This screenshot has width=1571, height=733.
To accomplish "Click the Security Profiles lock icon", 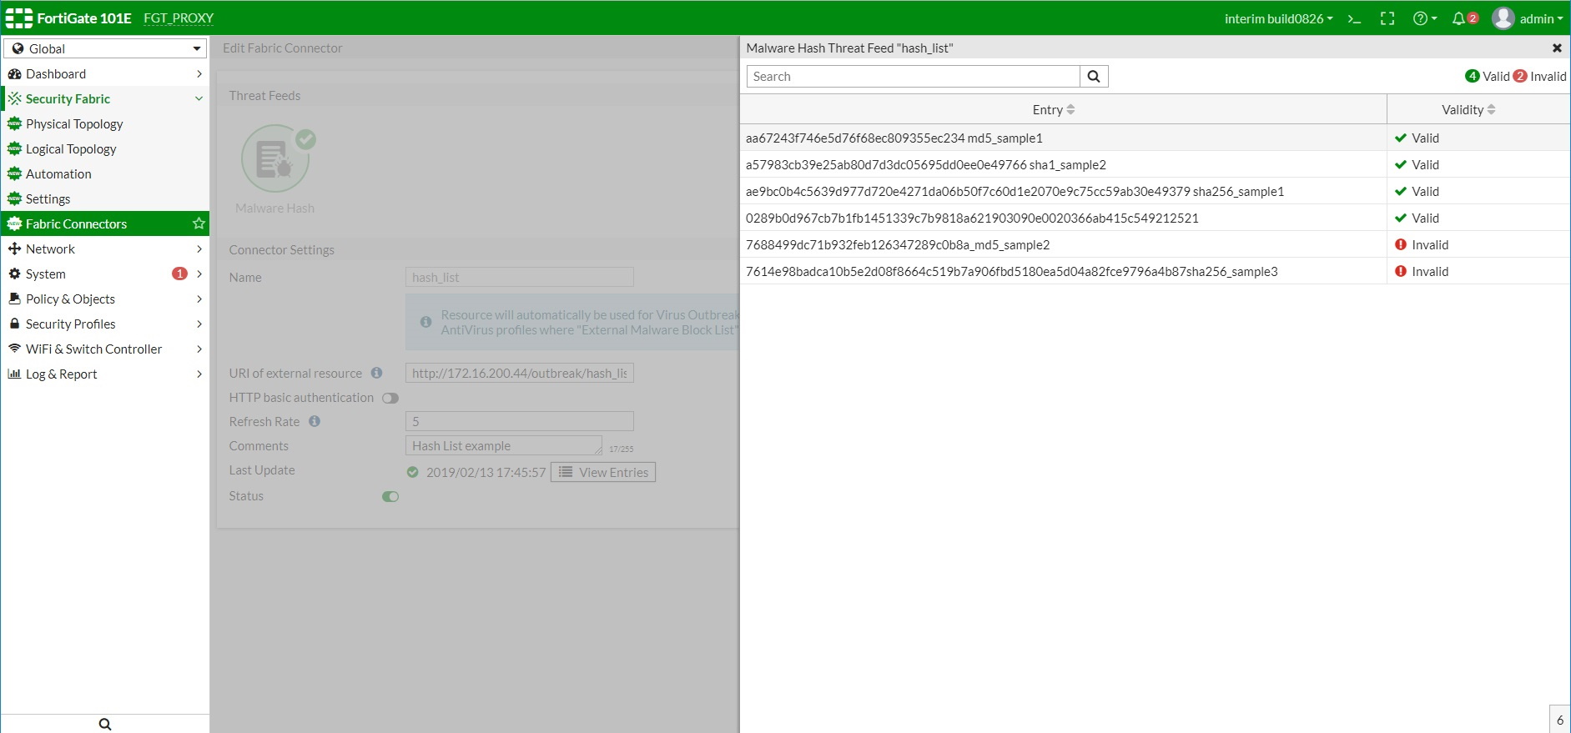I will [x=14, y=324].
